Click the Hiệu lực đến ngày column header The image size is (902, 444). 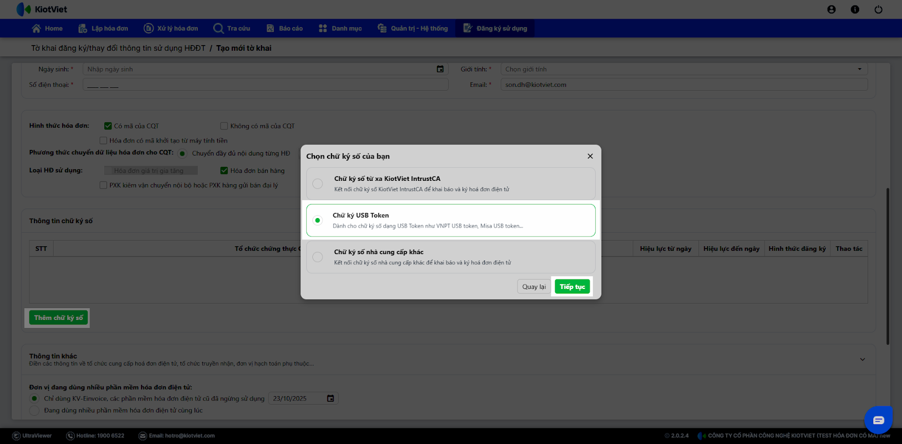731,248
